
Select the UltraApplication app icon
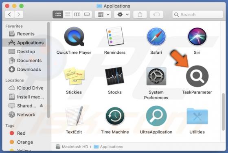coord(156,116)
